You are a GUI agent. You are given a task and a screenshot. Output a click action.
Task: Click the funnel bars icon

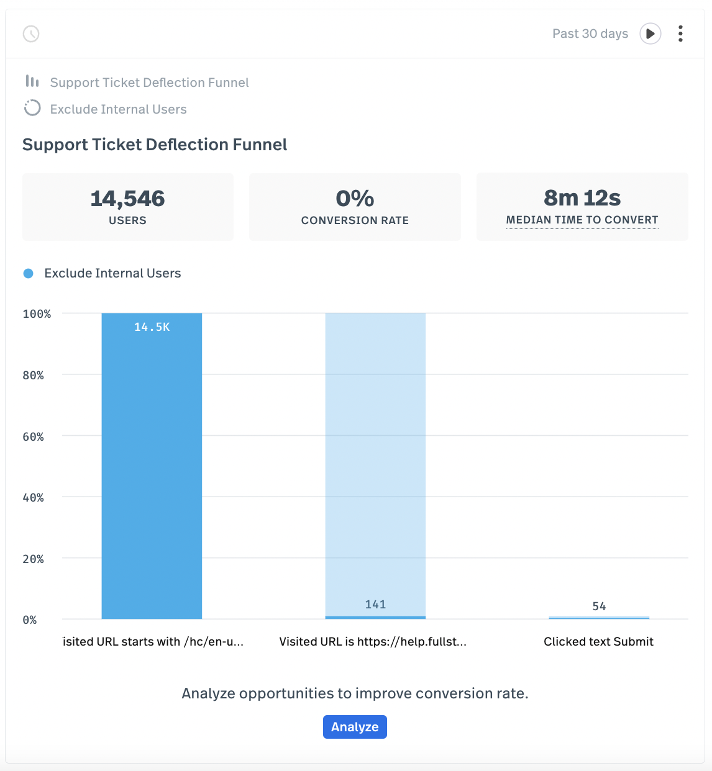(32, 81)
